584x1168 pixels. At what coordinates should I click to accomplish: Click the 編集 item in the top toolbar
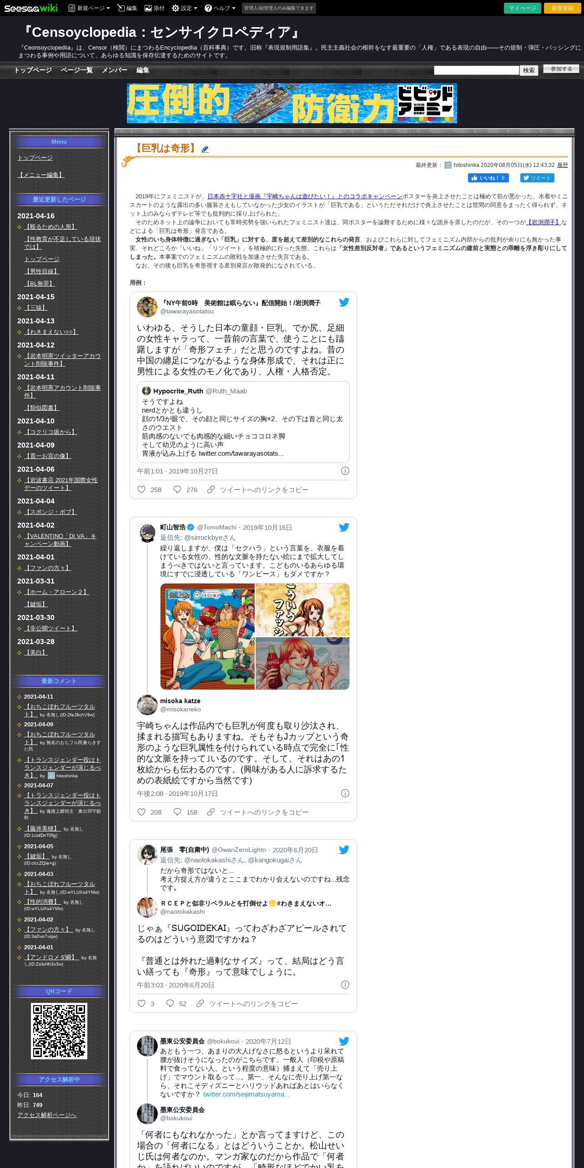(127, 8)
